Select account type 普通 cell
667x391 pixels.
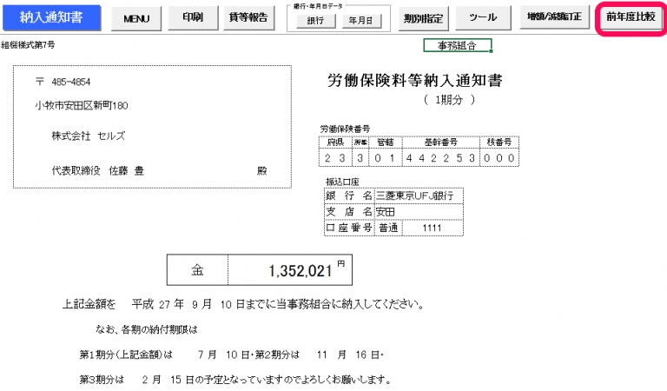388,228
